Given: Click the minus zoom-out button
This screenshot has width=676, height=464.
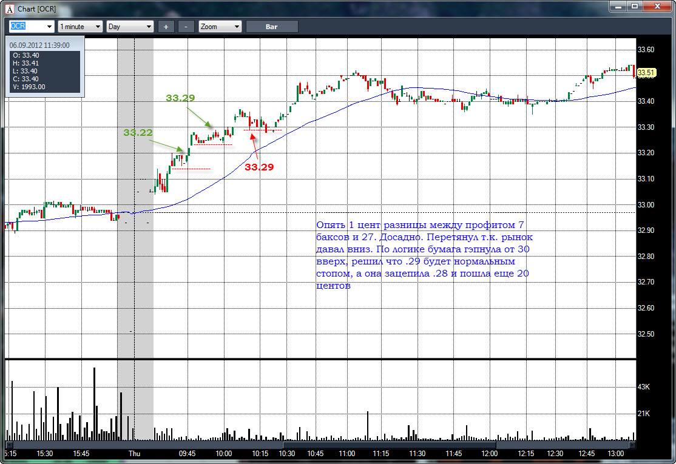Looking at the screenshot, I should 186,27.
